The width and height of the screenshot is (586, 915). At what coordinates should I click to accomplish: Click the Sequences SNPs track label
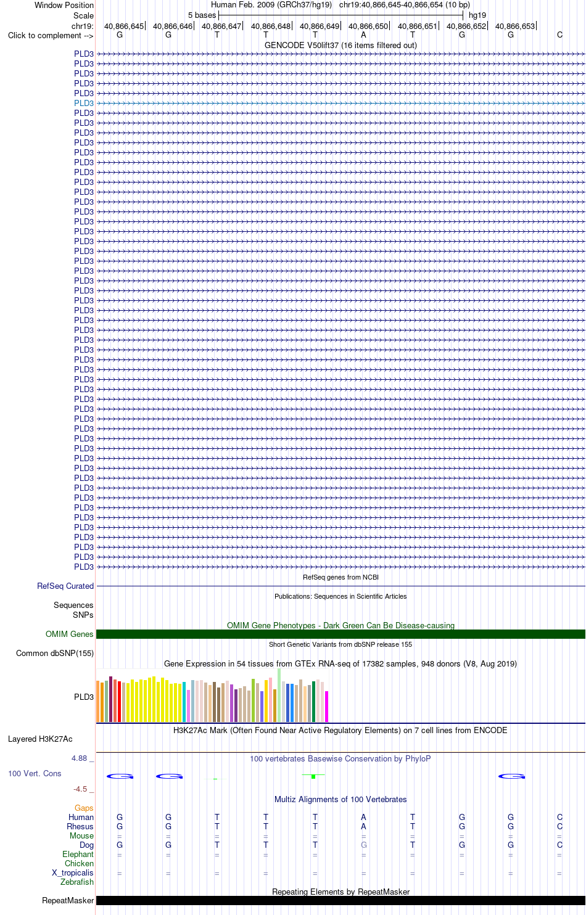click(73, 610)
